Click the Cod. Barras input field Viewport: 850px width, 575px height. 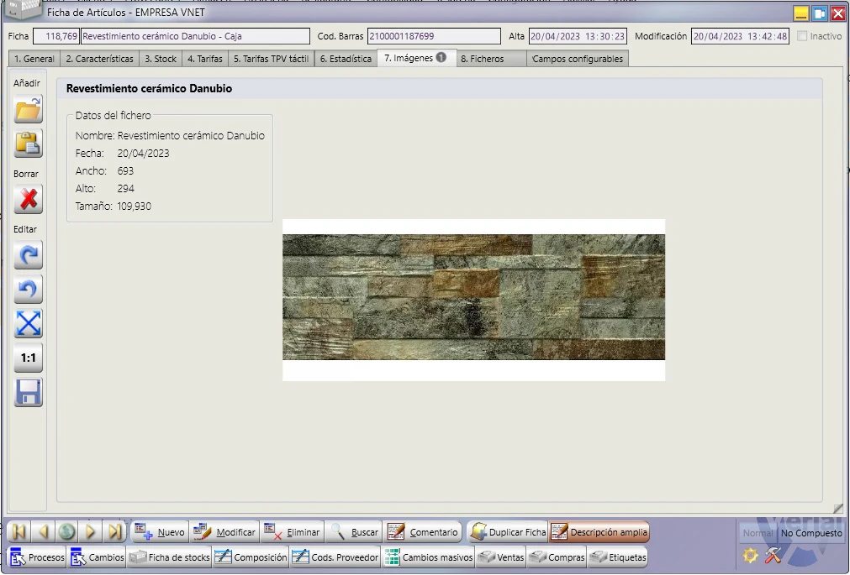[434, 36]
